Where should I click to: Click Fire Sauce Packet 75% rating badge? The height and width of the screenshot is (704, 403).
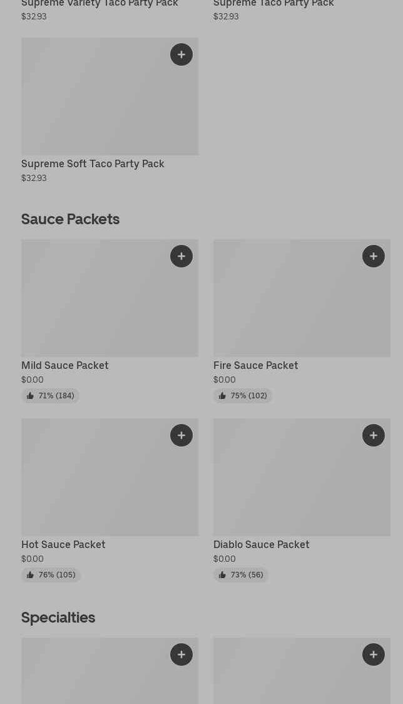[x=243, y=396]
